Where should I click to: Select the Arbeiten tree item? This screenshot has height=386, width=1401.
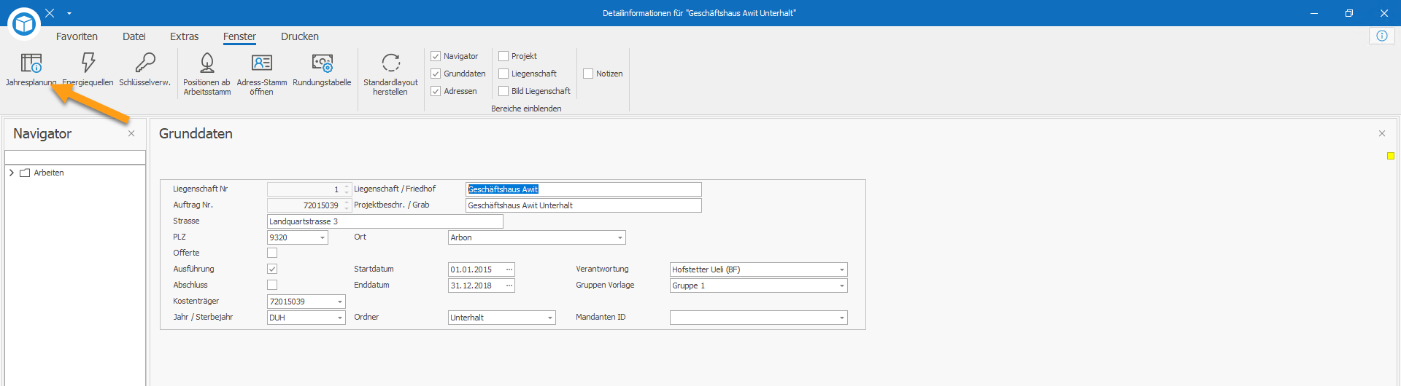[49, 173]
